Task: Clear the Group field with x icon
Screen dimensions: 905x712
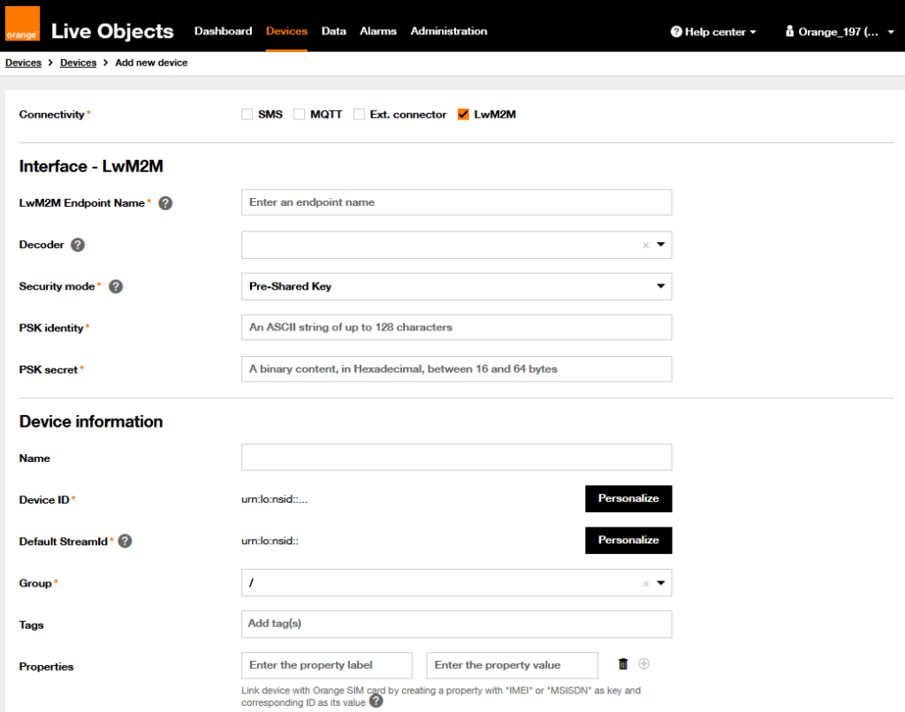Action: pyautogui.click(x=645, y=584)
